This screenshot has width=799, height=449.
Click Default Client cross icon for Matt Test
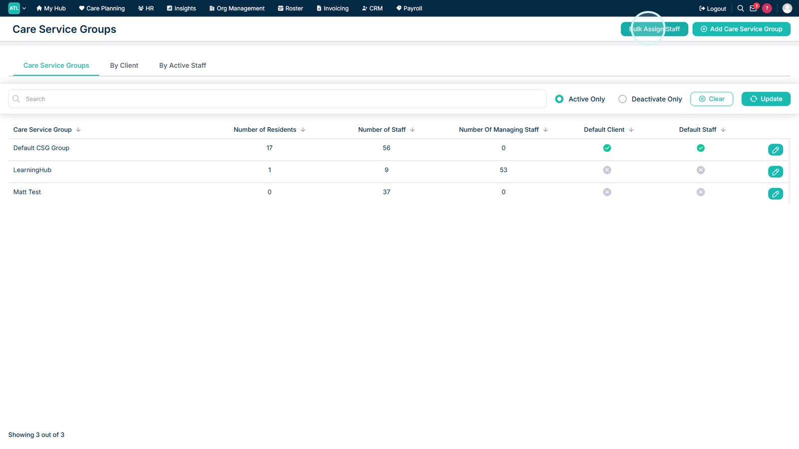[x=607, y=192]
